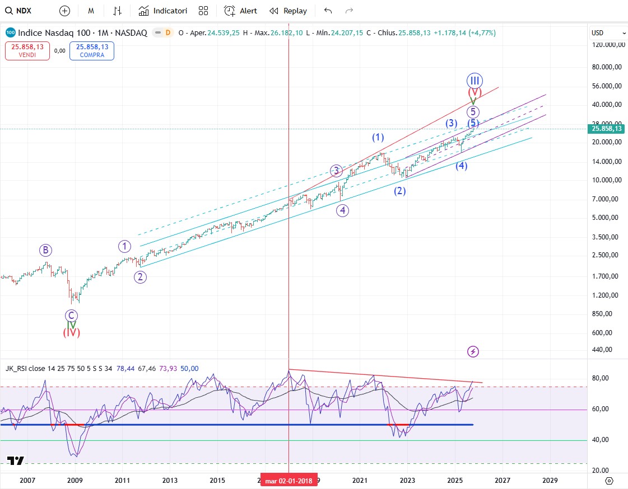Screen dimensions: 628x489
Task: Click the 25.858,13 current price label
Action: pyautogui.click(x=608, y=129)
